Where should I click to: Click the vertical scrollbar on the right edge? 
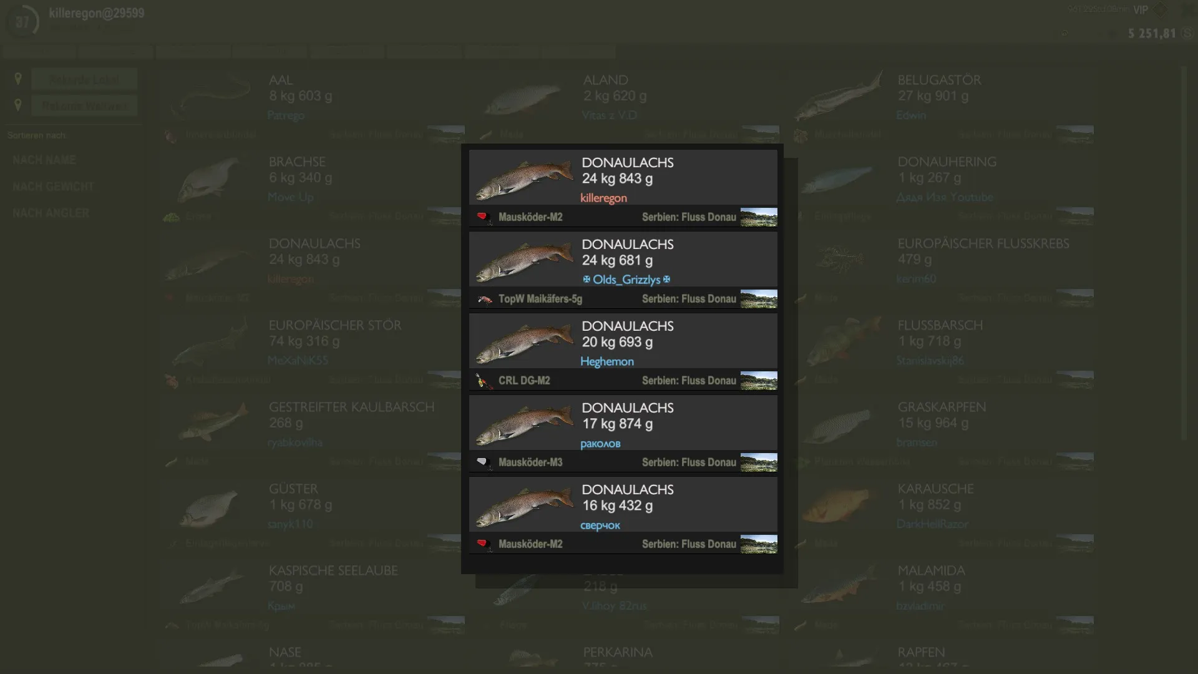pyautogui.click(x=1184, y=253)
